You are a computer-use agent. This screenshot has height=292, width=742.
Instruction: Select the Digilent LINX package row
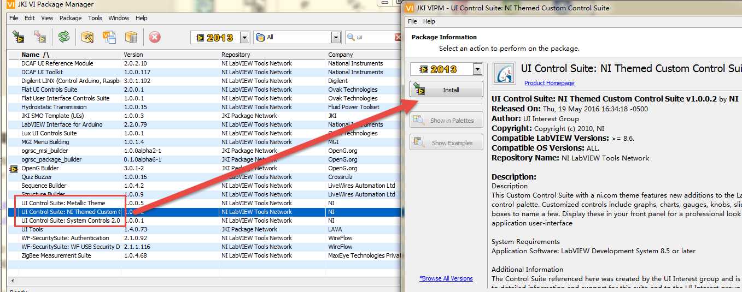pyautogui.click(x=205, y=81)
